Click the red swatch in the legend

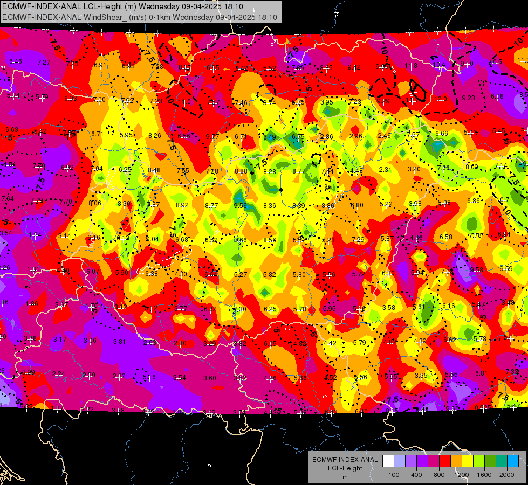[x=445, y=461]
